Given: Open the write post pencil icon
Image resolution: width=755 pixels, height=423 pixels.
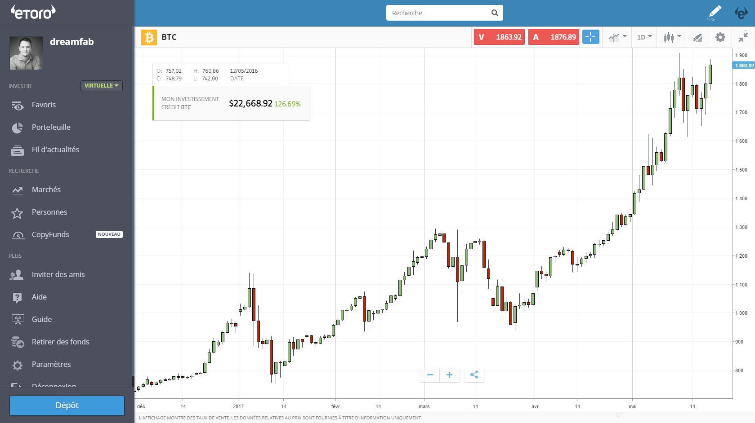Looking at the screenshot, I should click(714, 13).
